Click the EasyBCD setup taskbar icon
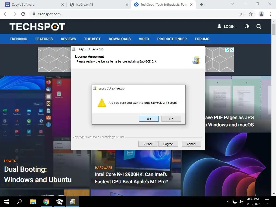The height and width of the screenshot is (207, 276). coord(73,202)
